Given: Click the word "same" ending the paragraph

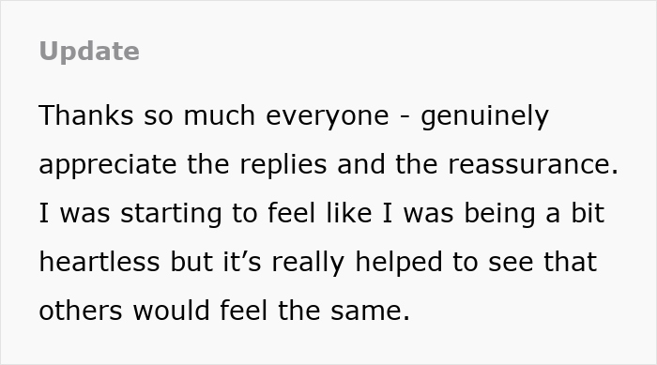Looking at the screenshot, I should 366,312.
